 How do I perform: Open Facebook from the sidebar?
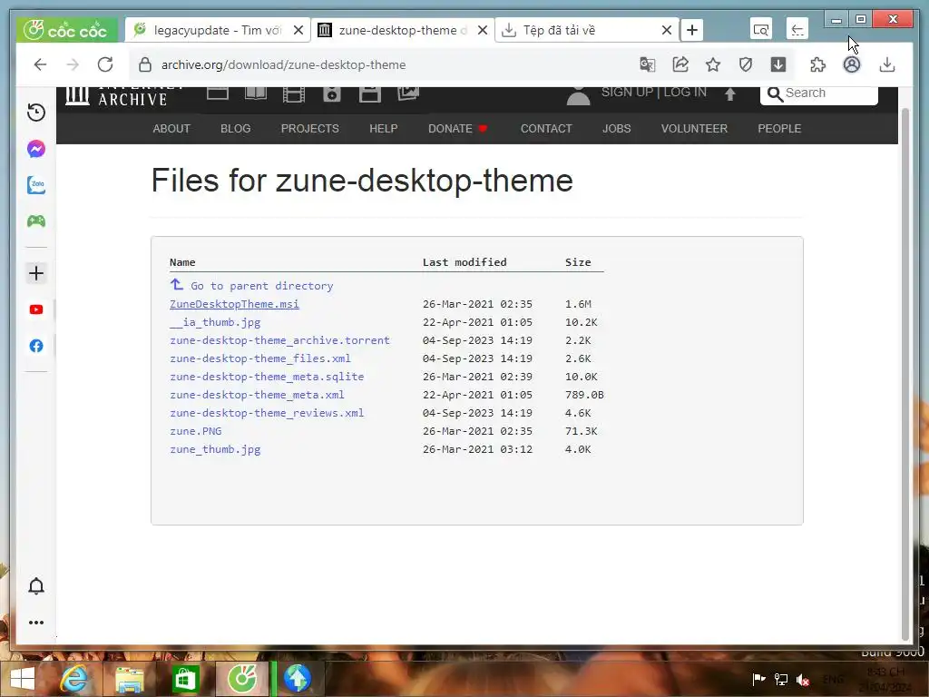(x=36, y=346)
